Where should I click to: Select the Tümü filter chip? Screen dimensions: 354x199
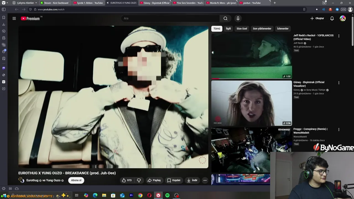pos(217,28)
